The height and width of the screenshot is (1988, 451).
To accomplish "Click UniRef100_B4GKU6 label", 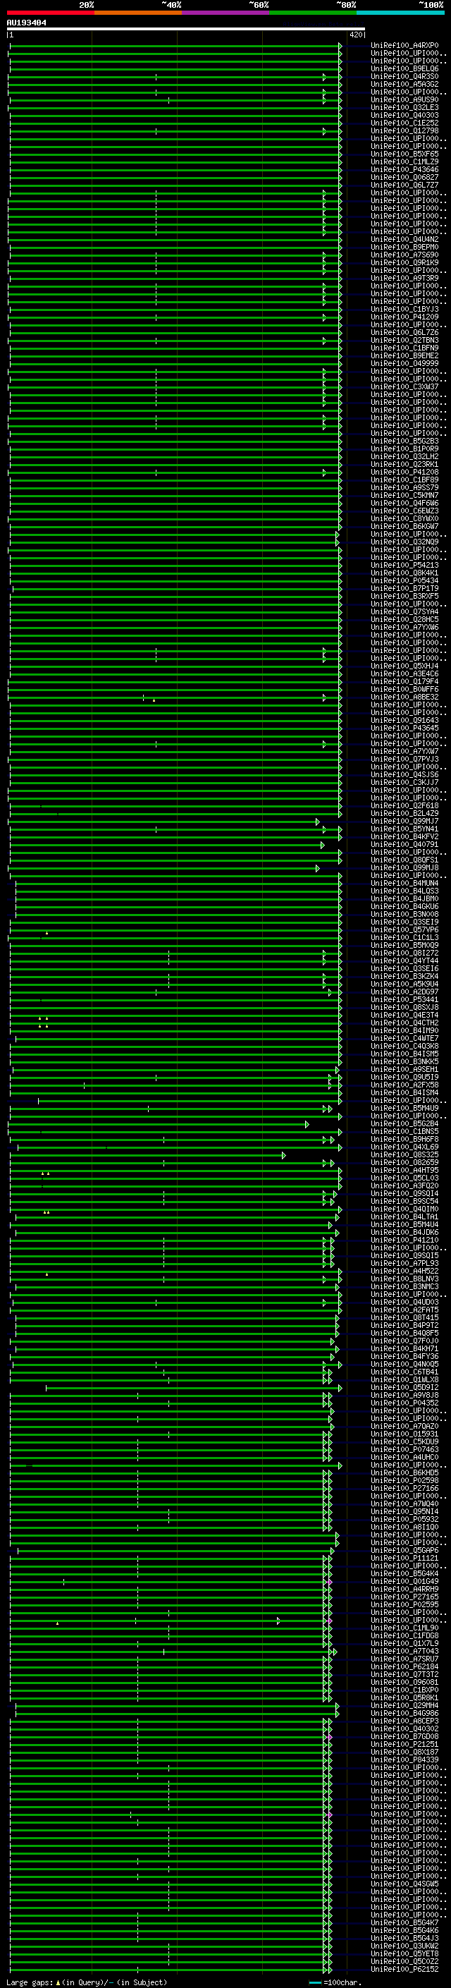I will (x=404, y=906).
